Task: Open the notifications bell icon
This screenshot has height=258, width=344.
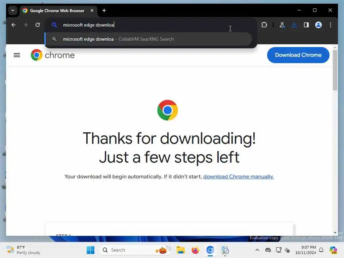Action: point(321,250)
